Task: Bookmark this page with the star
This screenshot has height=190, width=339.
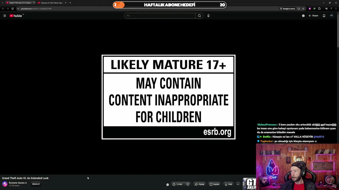Action: coord(303,8)
